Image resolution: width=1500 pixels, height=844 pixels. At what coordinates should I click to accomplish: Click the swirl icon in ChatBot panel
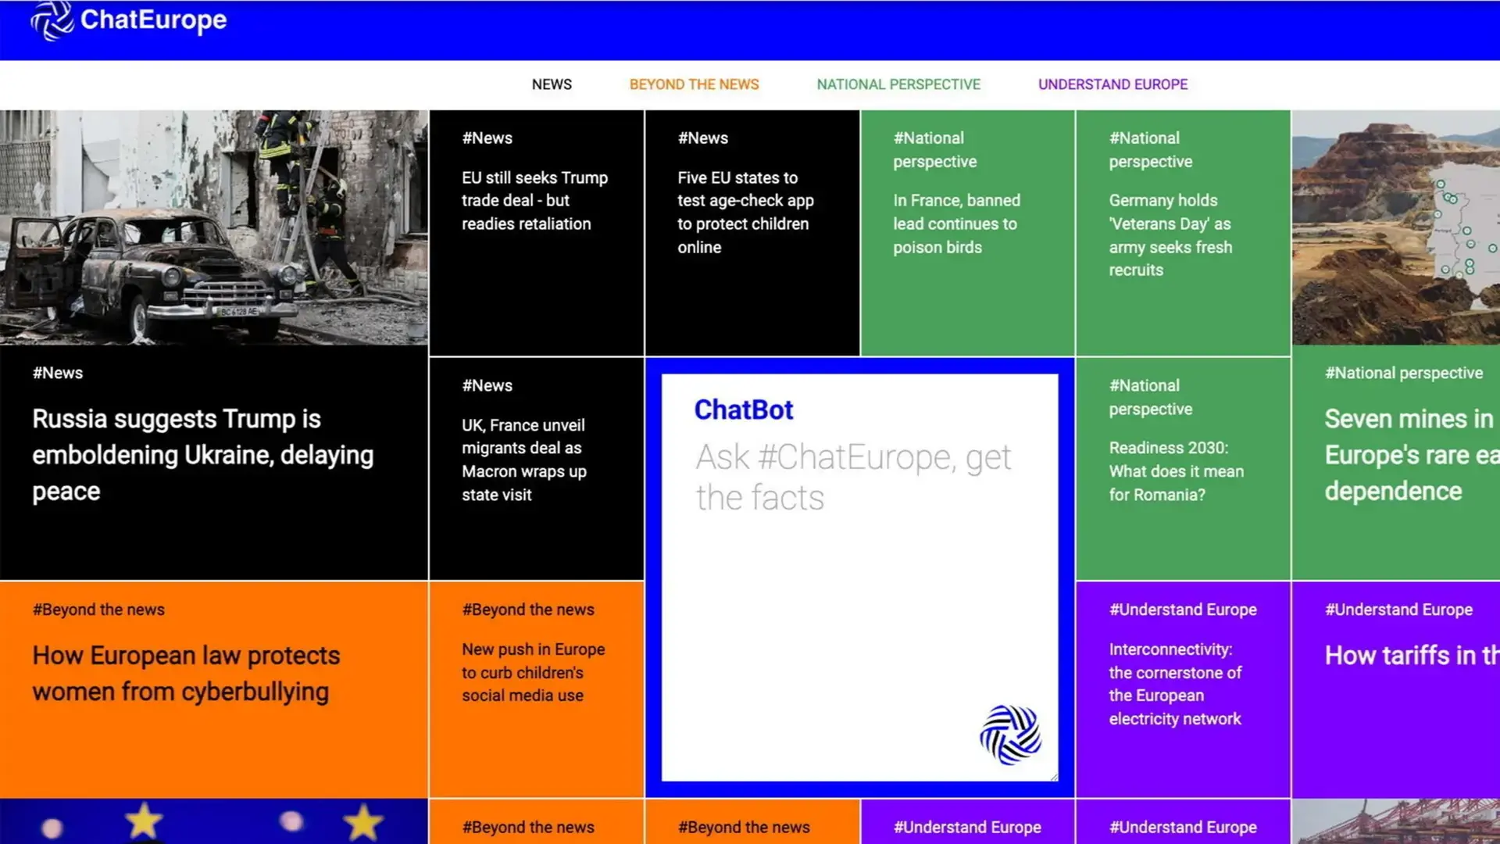[1010, 735]
